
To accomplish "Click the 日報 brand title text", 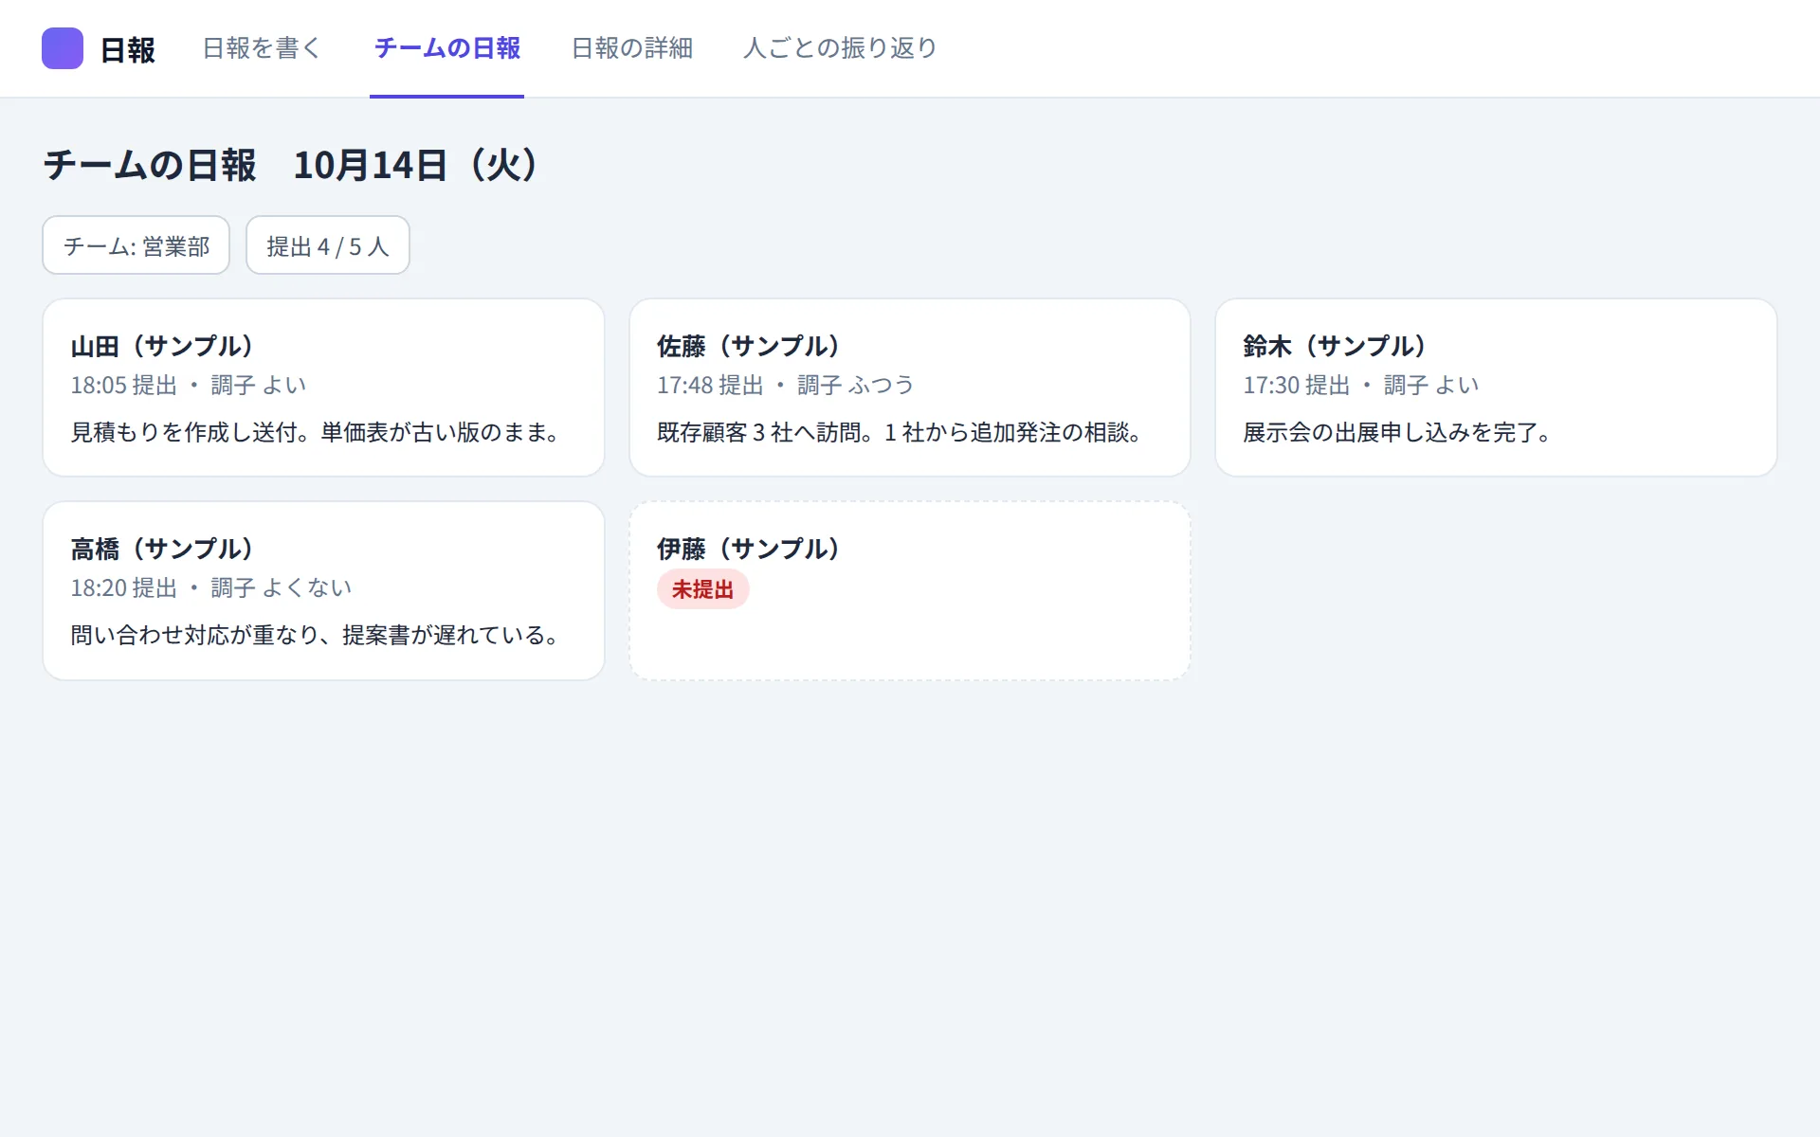I will tap(128, 49).
